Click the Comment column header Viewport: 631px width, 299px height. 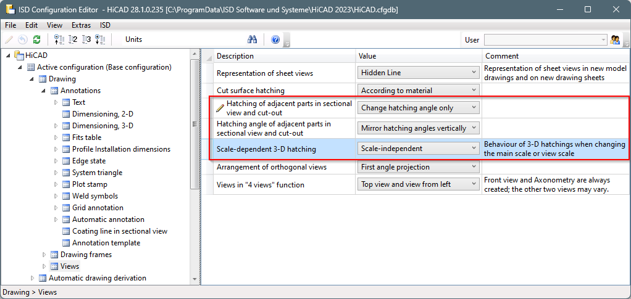(x=556, y=56)
